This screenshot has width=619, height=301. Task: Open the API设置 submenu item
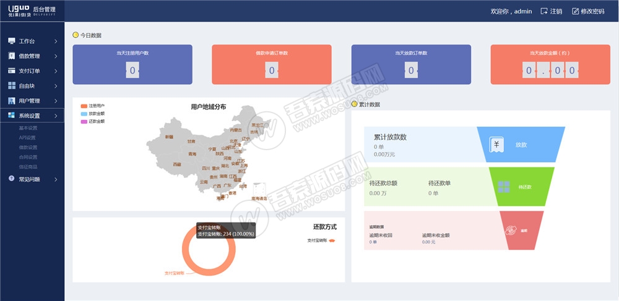27,138
